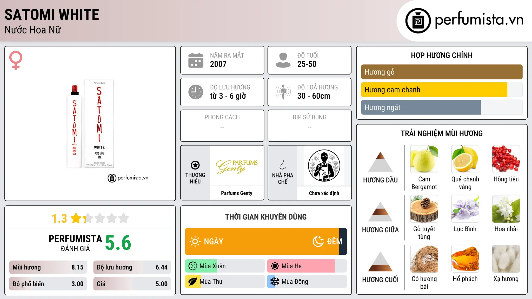Click the perfumista.vn site name in header

(479, 20)
